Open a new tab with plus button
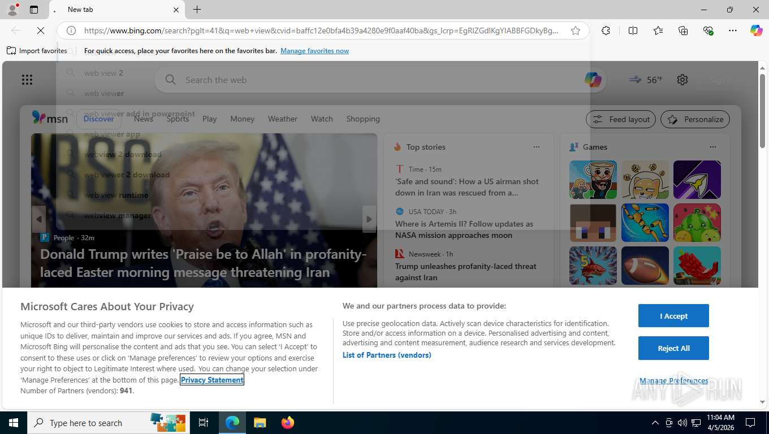Image resolution: width=769 pixels, height=434 pixels. tap(197, 10)
